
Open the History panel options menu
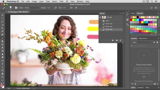coord(123,13)
